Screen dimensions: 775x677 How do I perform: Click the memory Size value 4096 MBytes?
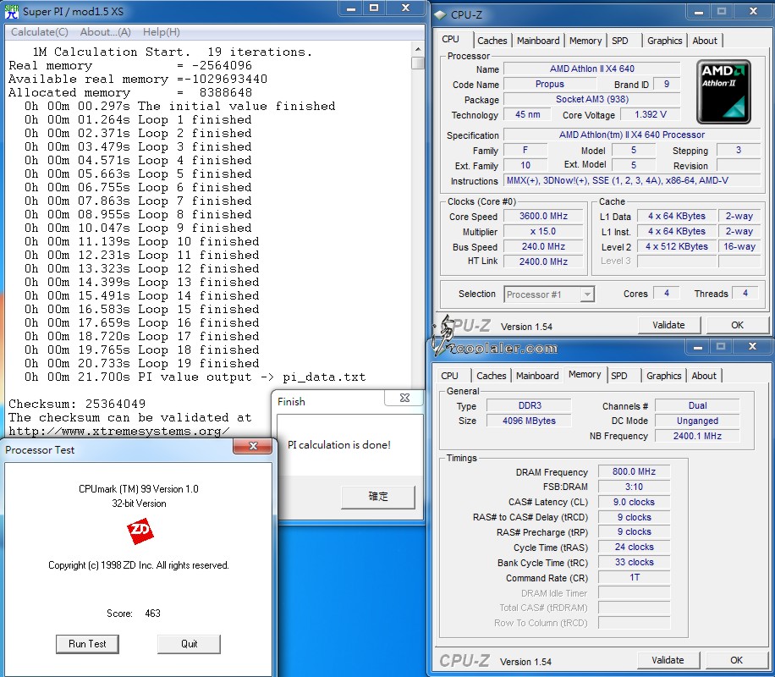(529, 421)
